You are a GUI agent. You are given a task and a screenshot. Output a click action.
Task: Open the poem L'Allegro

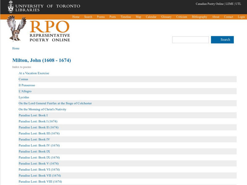coord(25,91)
